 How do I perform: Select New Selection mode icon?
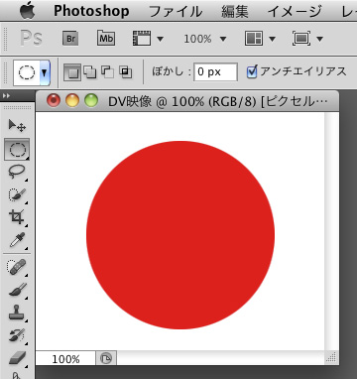(x=72, y=72)
